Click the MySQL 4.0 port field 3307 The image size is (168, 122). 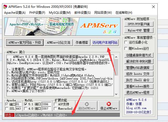coord(46,109)
